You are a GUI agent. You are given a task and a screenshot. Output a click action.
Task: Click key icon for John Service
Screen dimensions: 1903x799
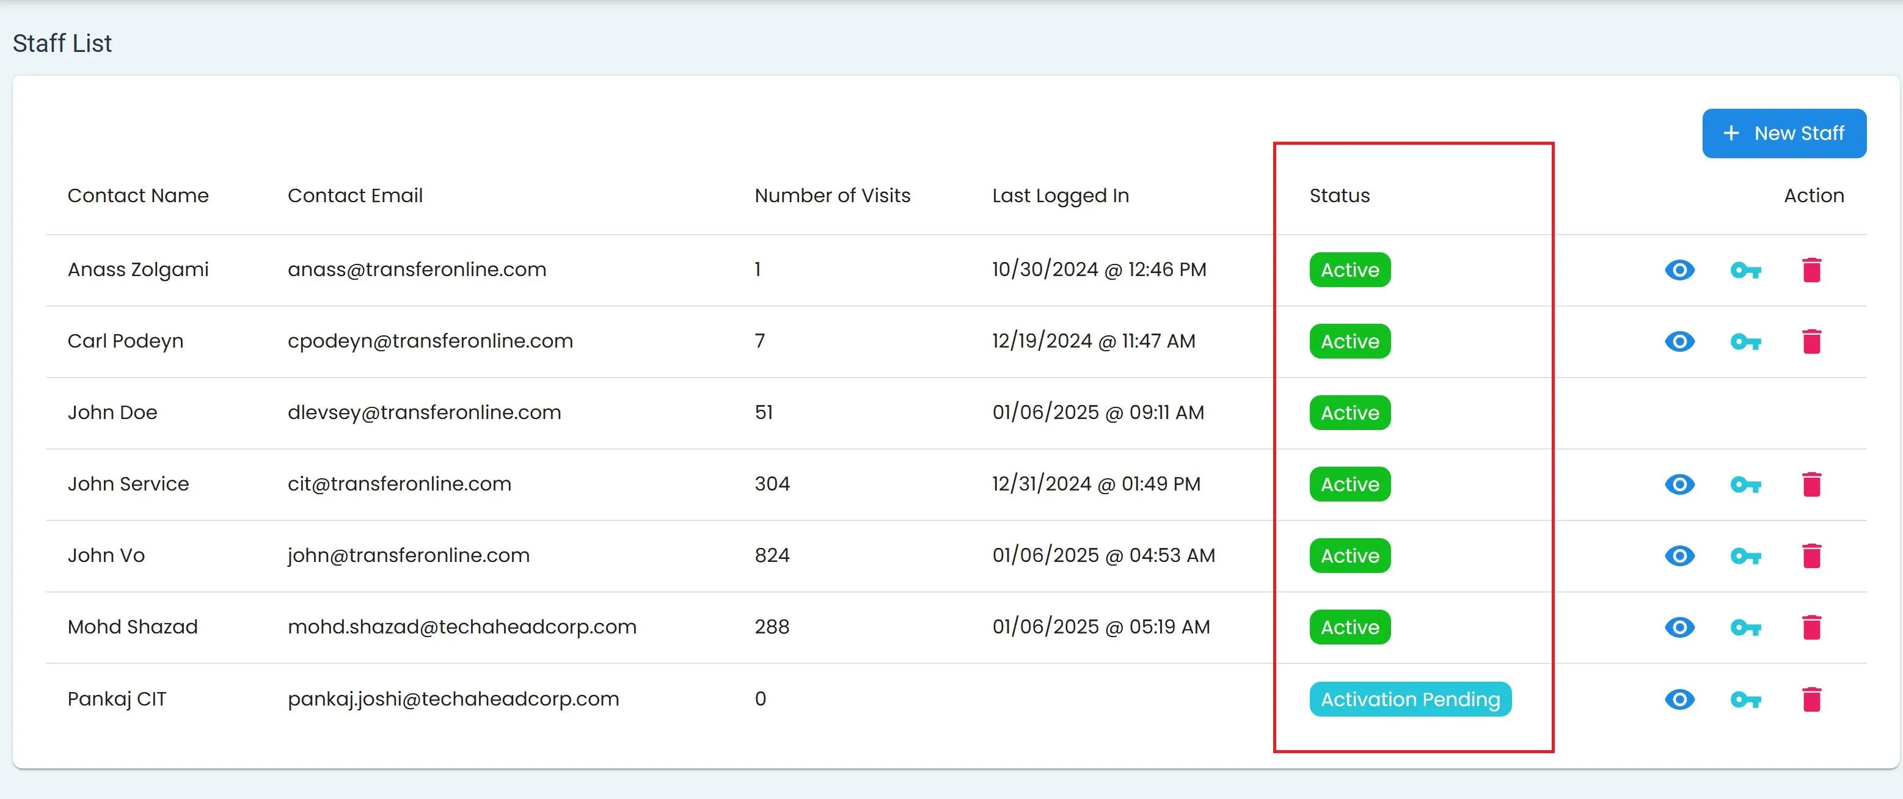coord(1745,484)
